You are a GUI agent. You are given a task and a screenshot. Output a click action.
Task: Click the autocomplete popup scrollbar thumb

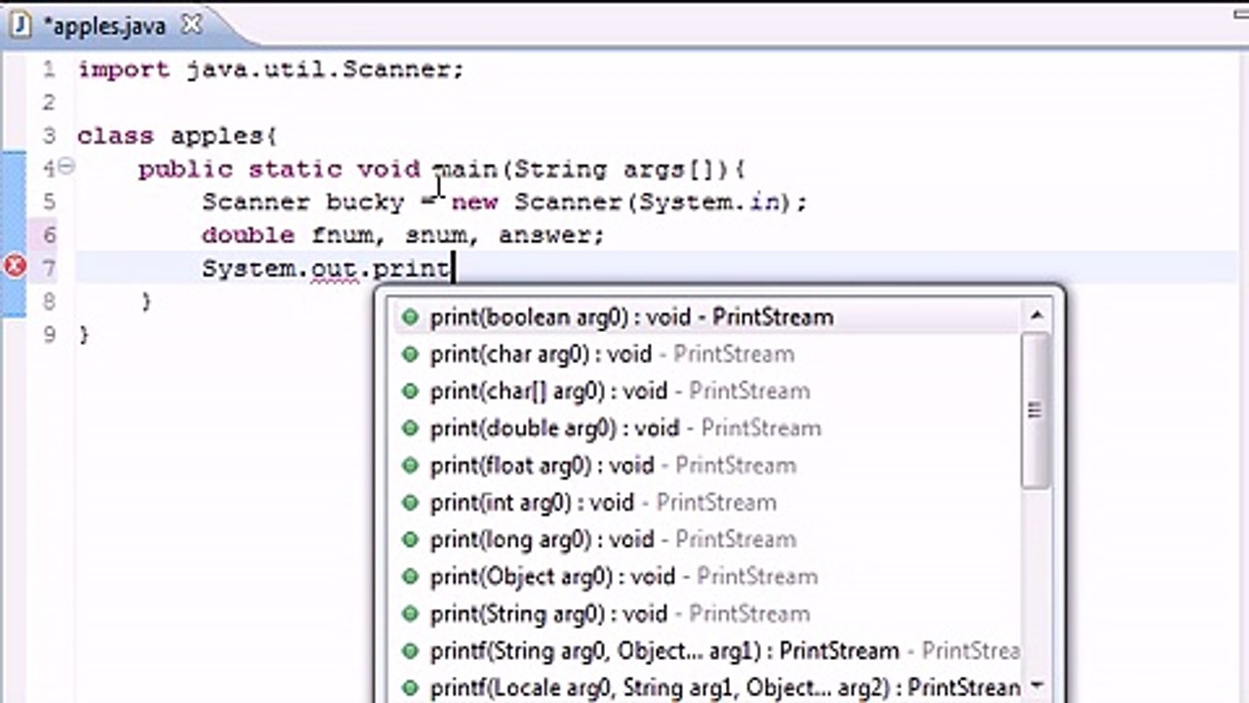1036,410
